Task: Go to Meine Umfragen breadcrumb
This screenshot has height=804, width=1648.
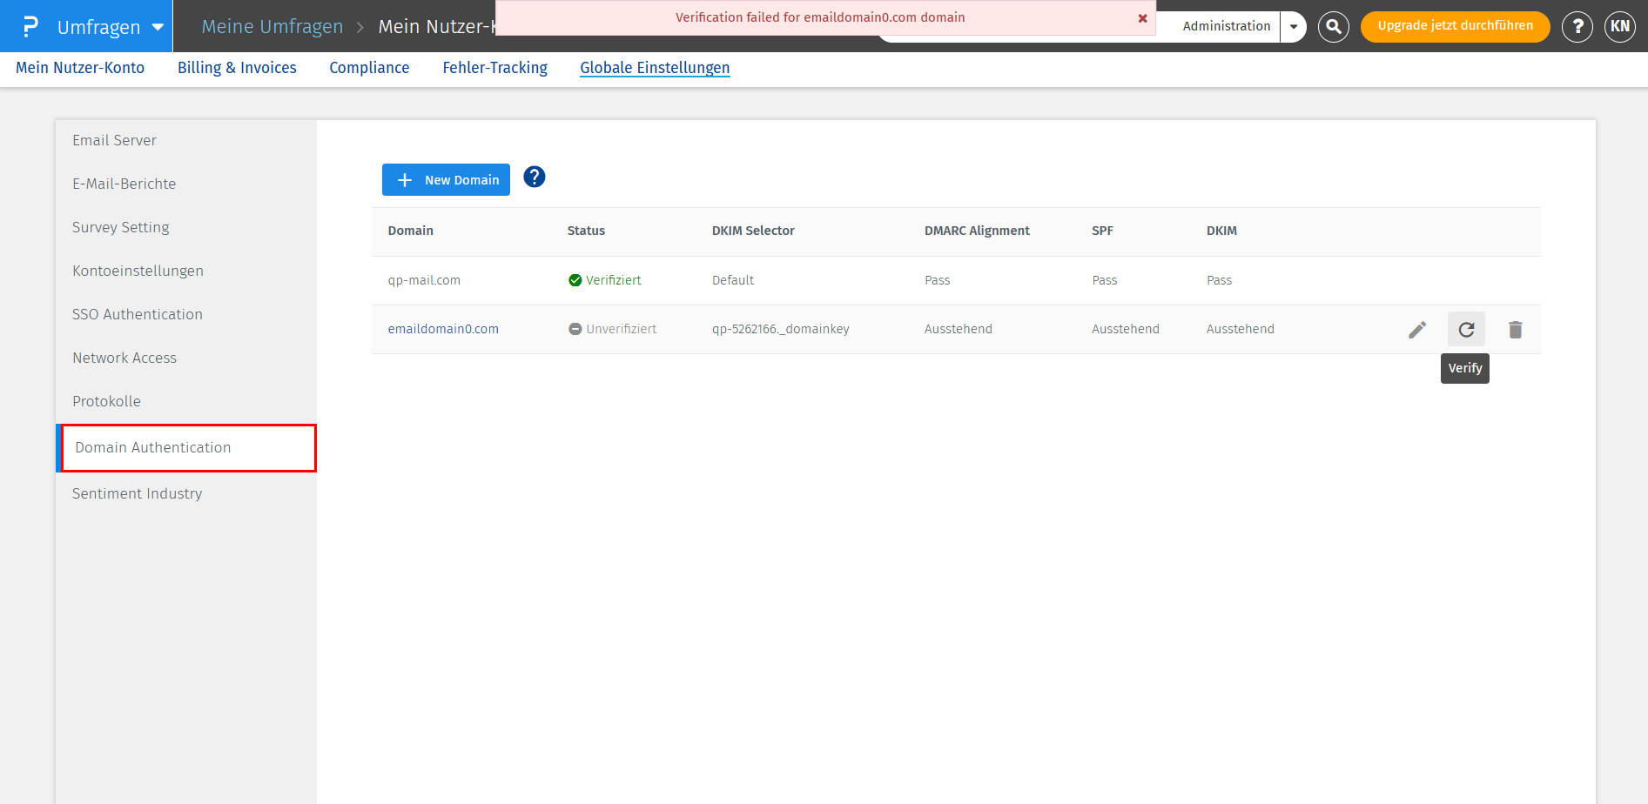Action: [x=272, y=26]
